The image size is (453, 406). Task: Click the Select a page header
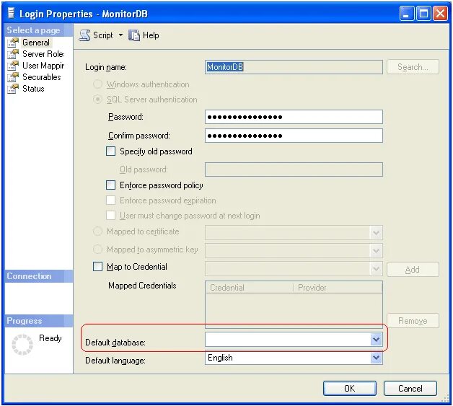pyautogui.click(x=39, y=30)
